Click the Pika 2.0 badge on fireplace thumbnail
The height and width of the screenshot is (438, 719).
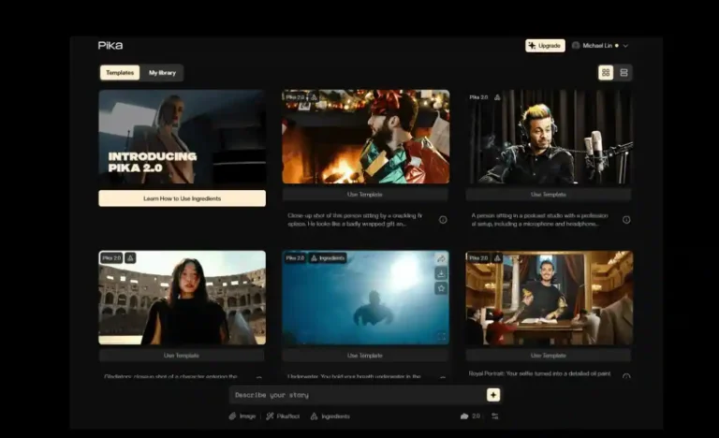(x=295, y=97)
